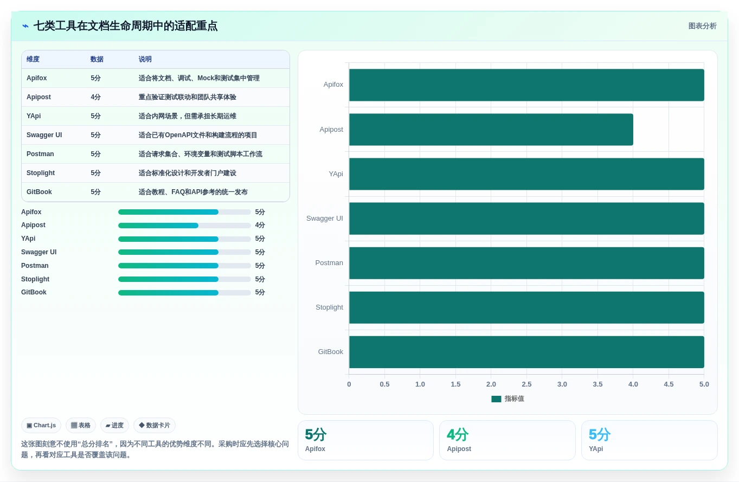739x482 pixels.
Task: Select the Postman table row name
Action: (40, 154)
